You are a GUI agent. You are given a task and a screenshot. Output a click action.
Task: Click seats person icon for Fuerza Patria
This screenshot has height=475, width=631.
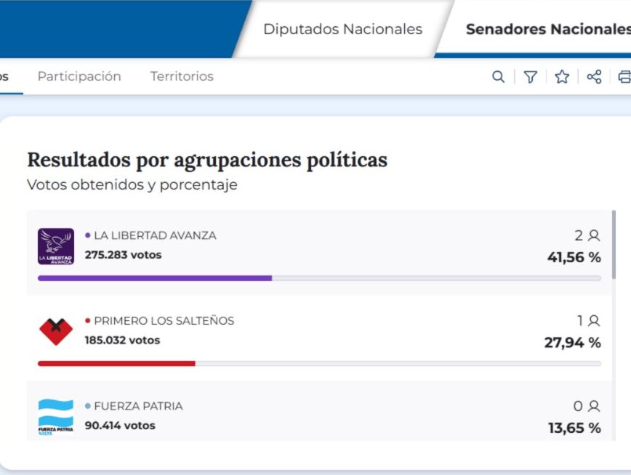pos(594,406)
